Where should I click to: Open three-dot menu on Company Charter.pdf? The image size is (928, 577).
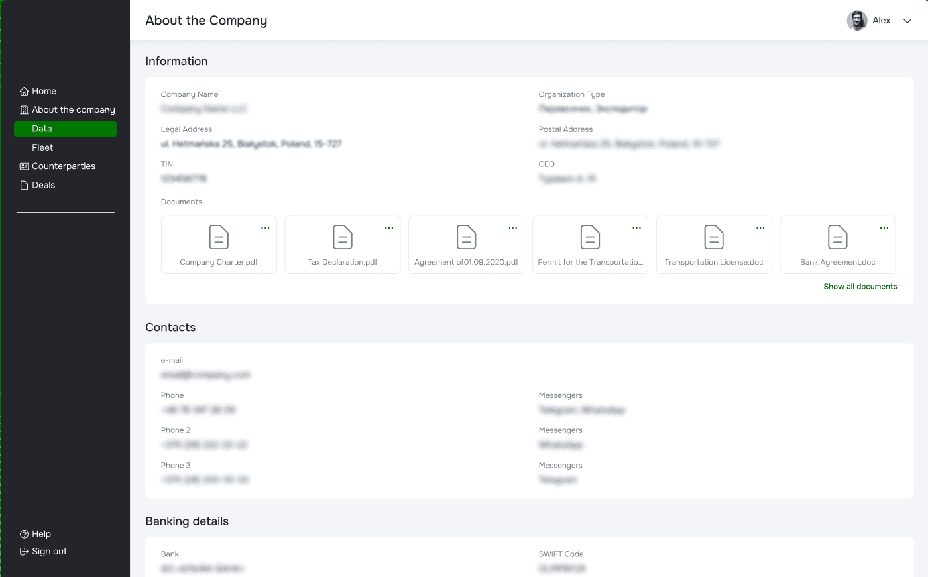(265, 228)
